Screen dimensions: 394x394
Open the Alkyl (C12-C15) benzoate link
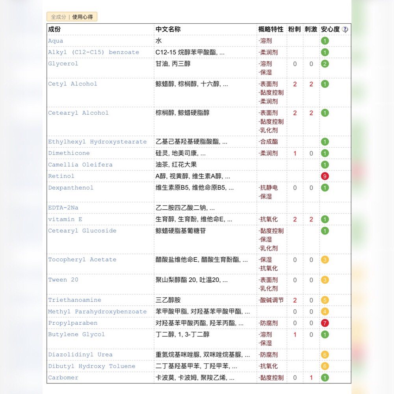[x=93, y=52]
